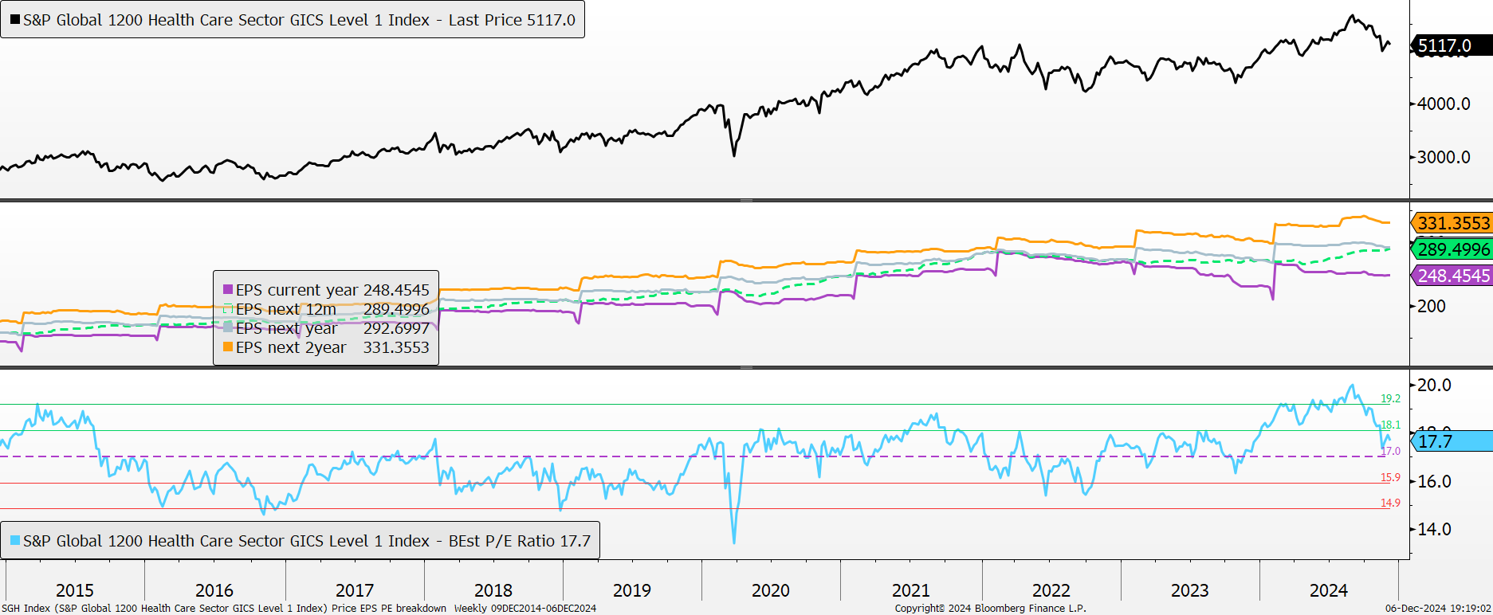
Task: Click the 2024 year label on the time axis
Action: pyautogui.click(x=1329, y=590)
